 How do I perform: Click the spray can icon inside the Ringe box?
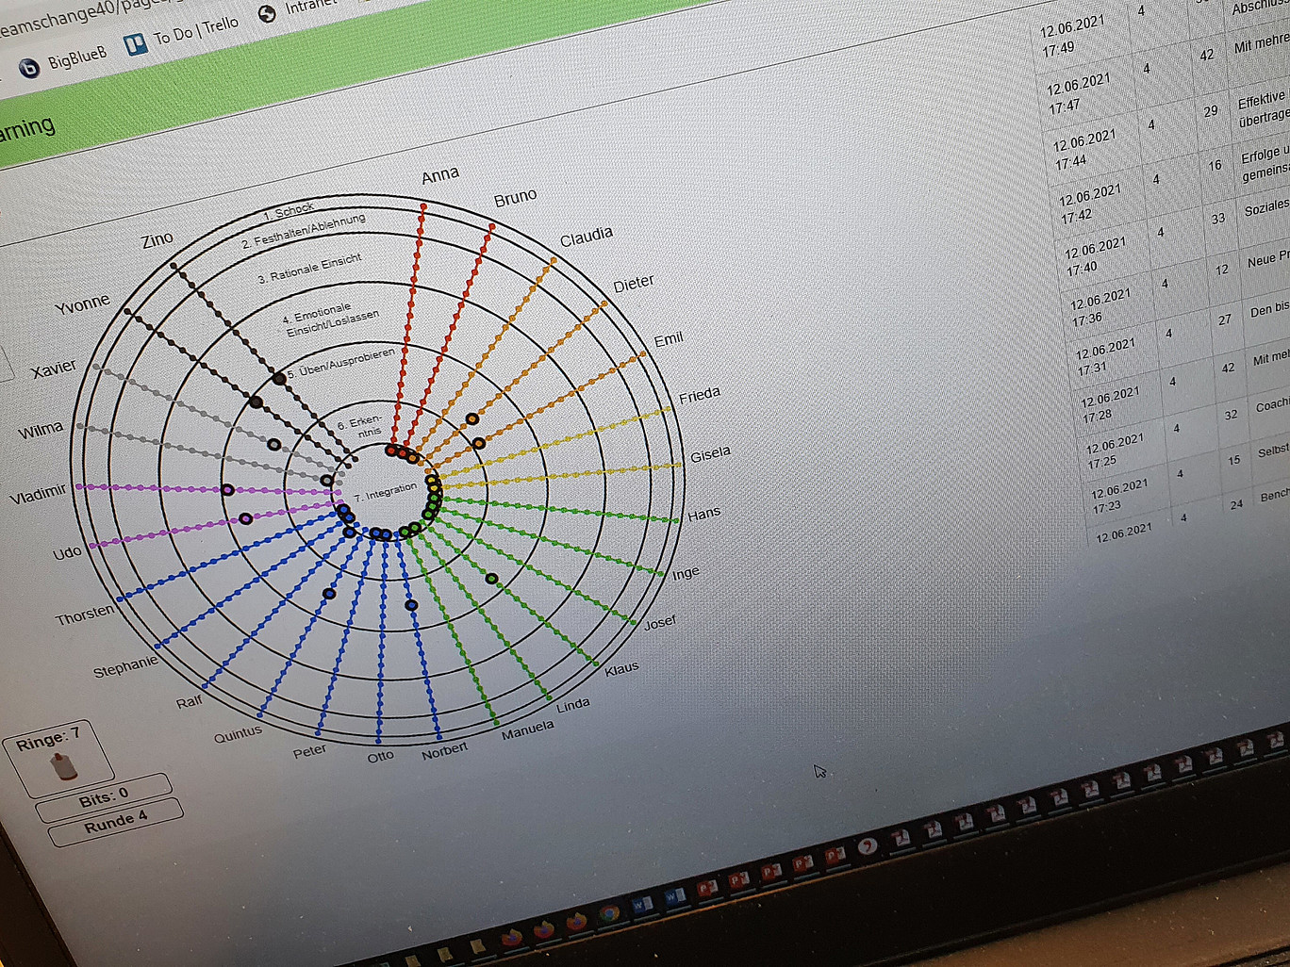(64, 765)
